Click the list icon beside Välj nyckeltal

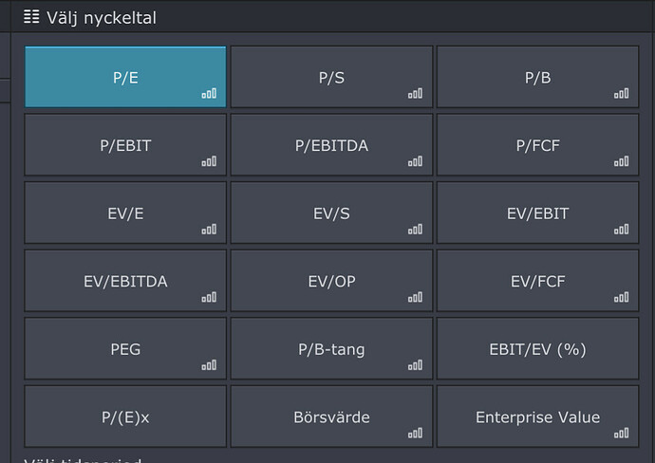[31, 17]
